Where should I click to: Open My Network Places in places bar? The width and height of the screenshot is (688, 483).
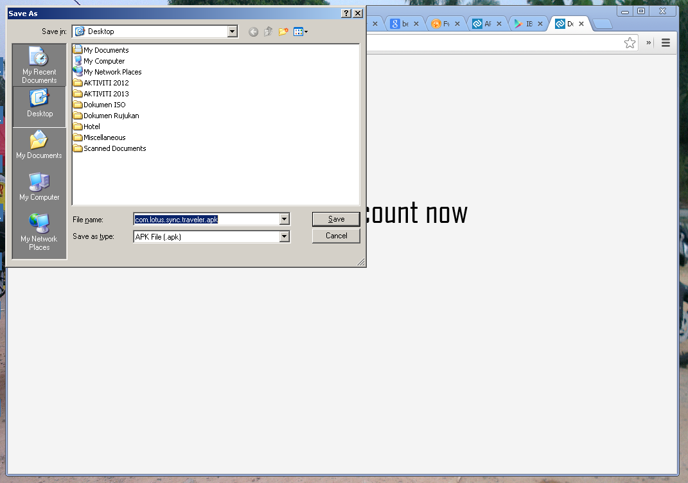[x=39, y=232]
